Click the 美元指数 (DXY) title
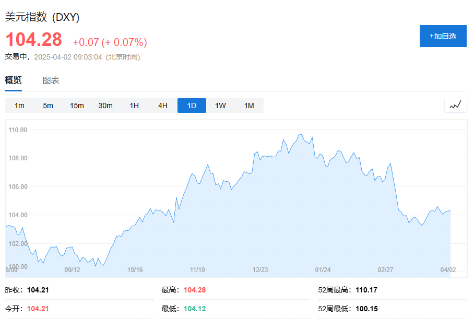This screenshot has width=474, height=329. [42, 17]
